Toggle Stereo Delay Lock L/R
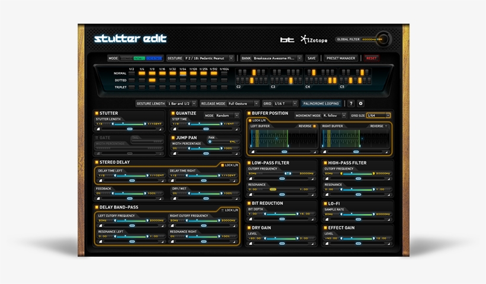 222,165
